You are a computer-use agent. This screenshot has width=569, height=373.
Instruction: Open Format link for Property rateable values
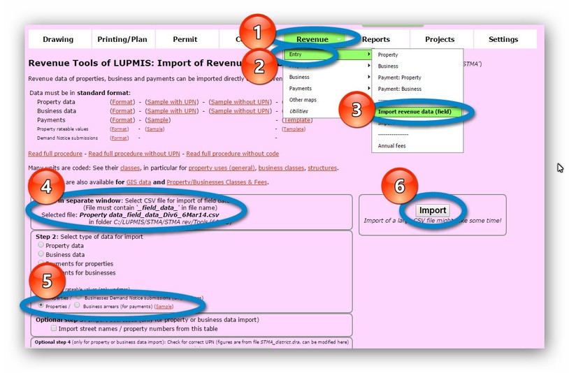tap(120, 129)
